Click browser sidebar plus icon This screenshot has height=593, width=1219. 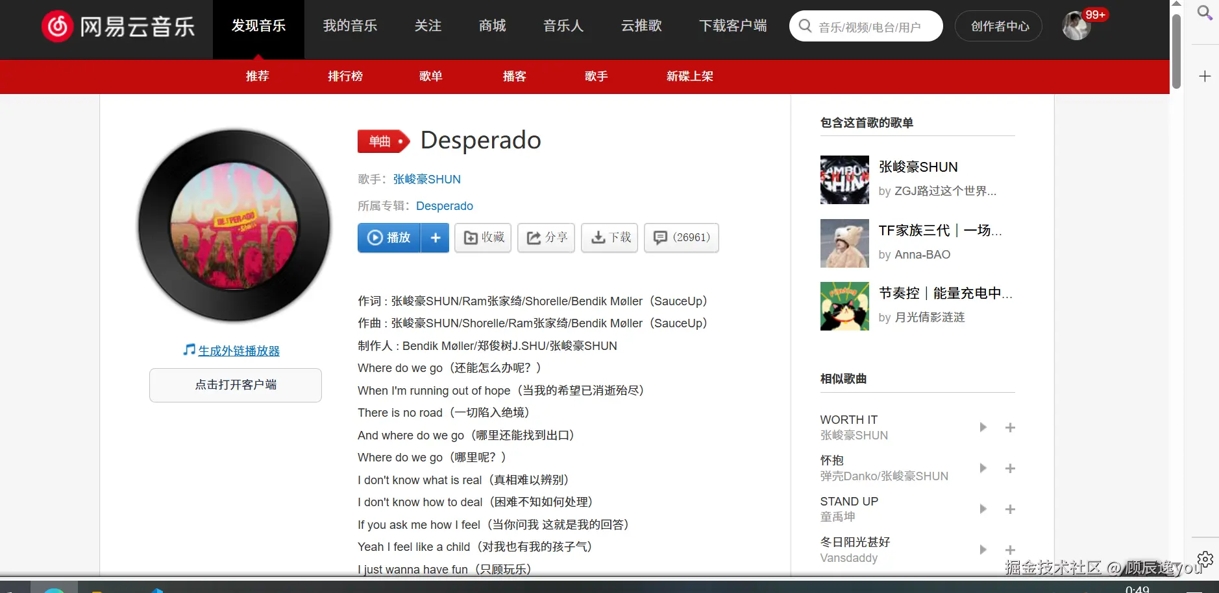point(1205,76)
